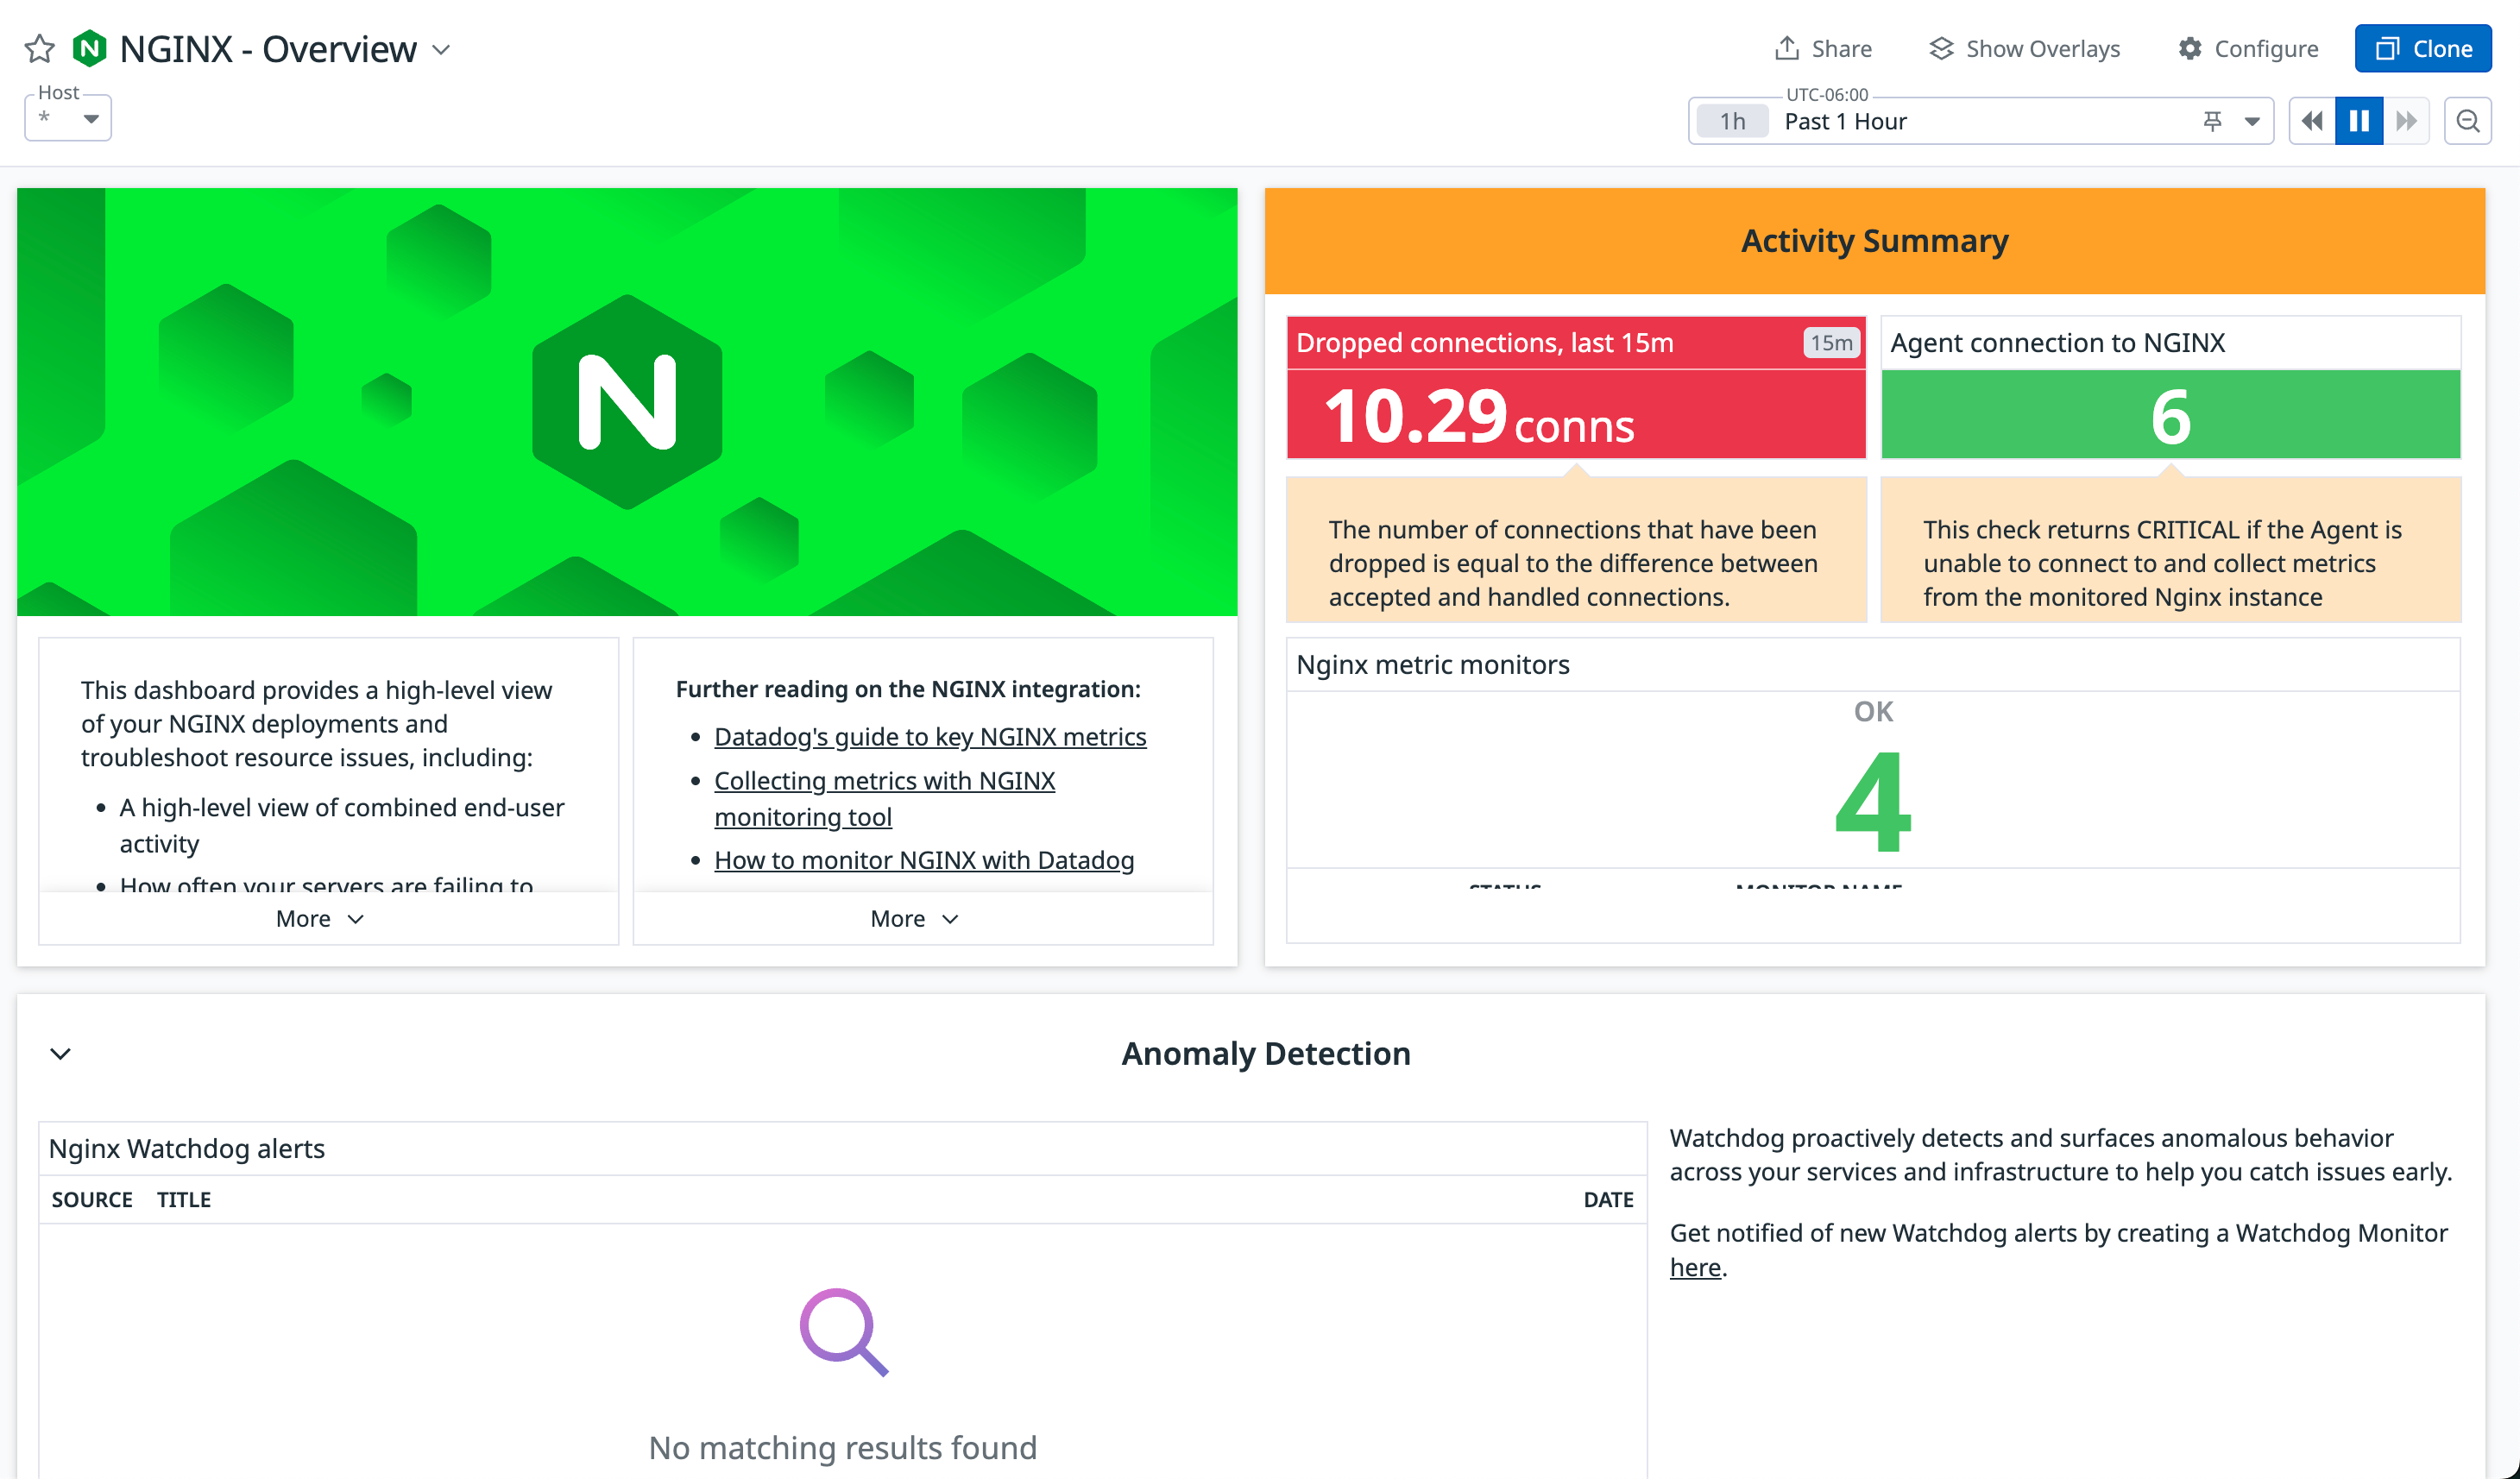The height and width of the screenshot is (1479, 2520).
Task: Click the here link to create Watchdog Monitor
Action: click(x=1695, y=1267)
